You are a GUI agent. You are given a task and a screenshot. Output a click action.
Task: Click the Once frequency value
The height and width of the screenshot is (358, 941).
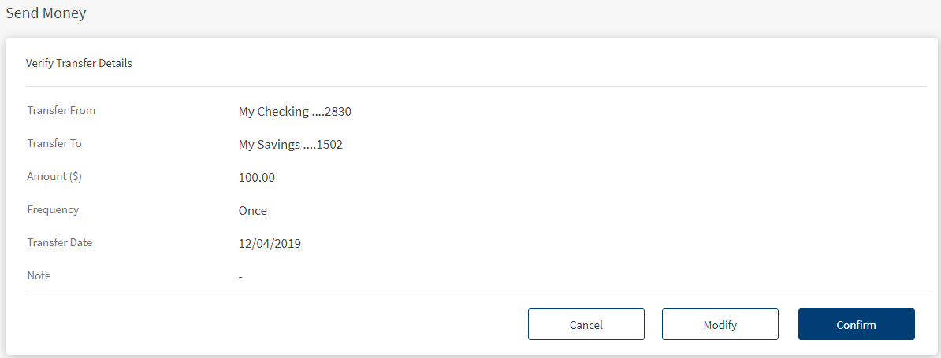pyautogui.click(x=253, y=211)
